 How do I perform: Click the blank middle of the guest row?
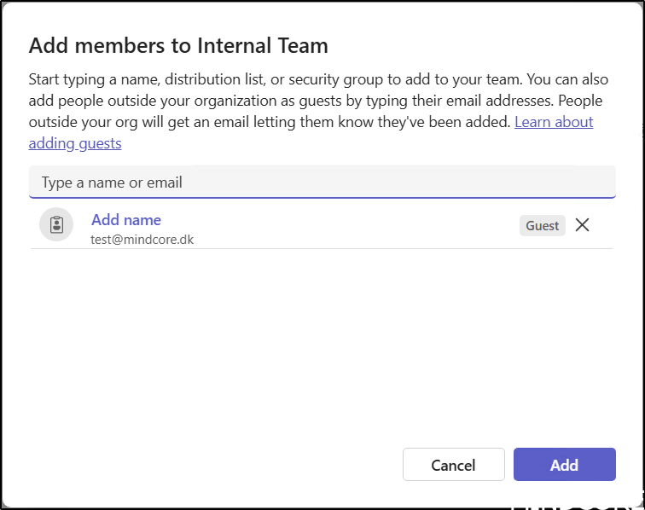click(341, 226)
